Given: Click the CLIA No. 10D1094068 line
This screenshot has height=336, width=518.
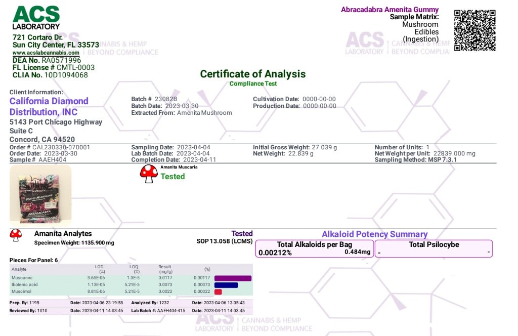Looking at the screenshot, I should point(50,75).
